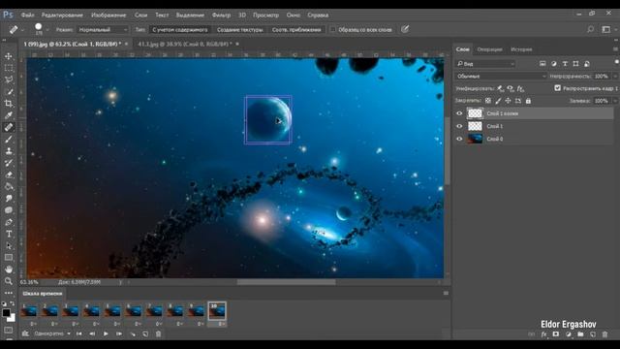The width and height of the screenshot is (620, 349).
Task: Delete selected frame in timeline
Action: (x=158, y=333)
